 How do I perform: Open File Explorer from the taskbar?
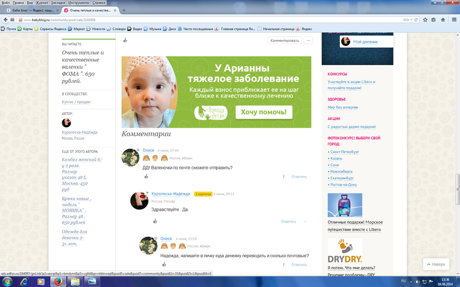(x=75, y=282)
